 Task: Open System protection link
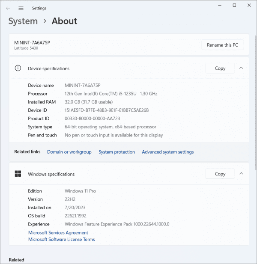point(117,152)
